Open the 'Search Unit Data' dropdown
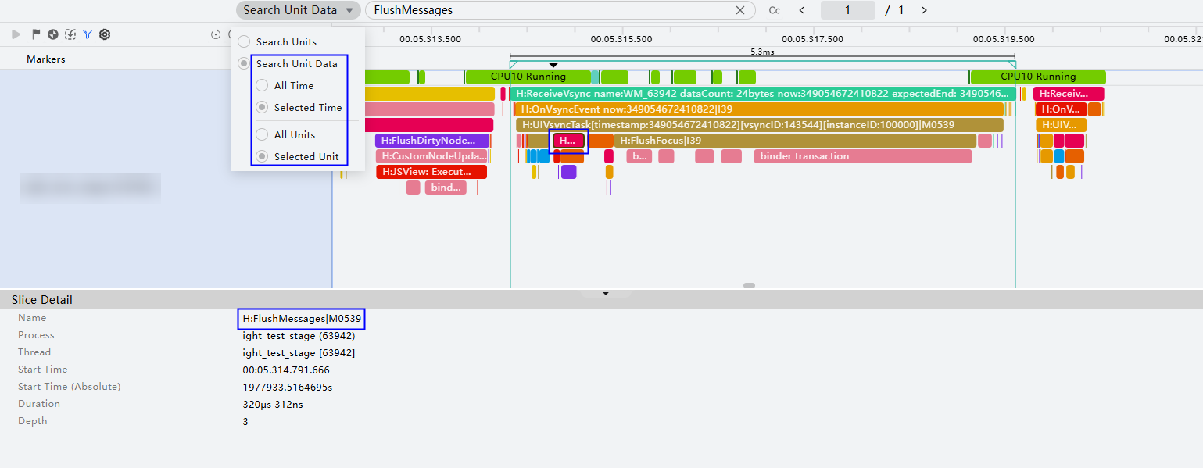 coord(299,10)
